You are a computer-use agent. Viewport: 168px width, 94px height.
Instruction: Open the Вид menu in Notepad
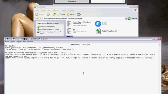pyautogui.click(x=24, y=42)
